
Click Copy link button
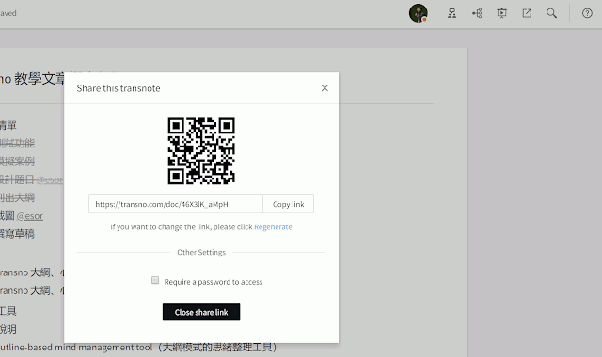point(289,204)
